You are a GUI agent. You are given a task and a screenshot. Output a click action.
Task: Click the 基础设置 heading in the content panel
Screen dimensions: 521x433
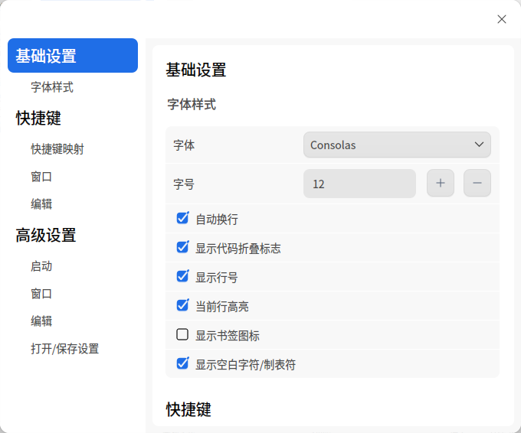pyautogui.click(x=196, y=70)
